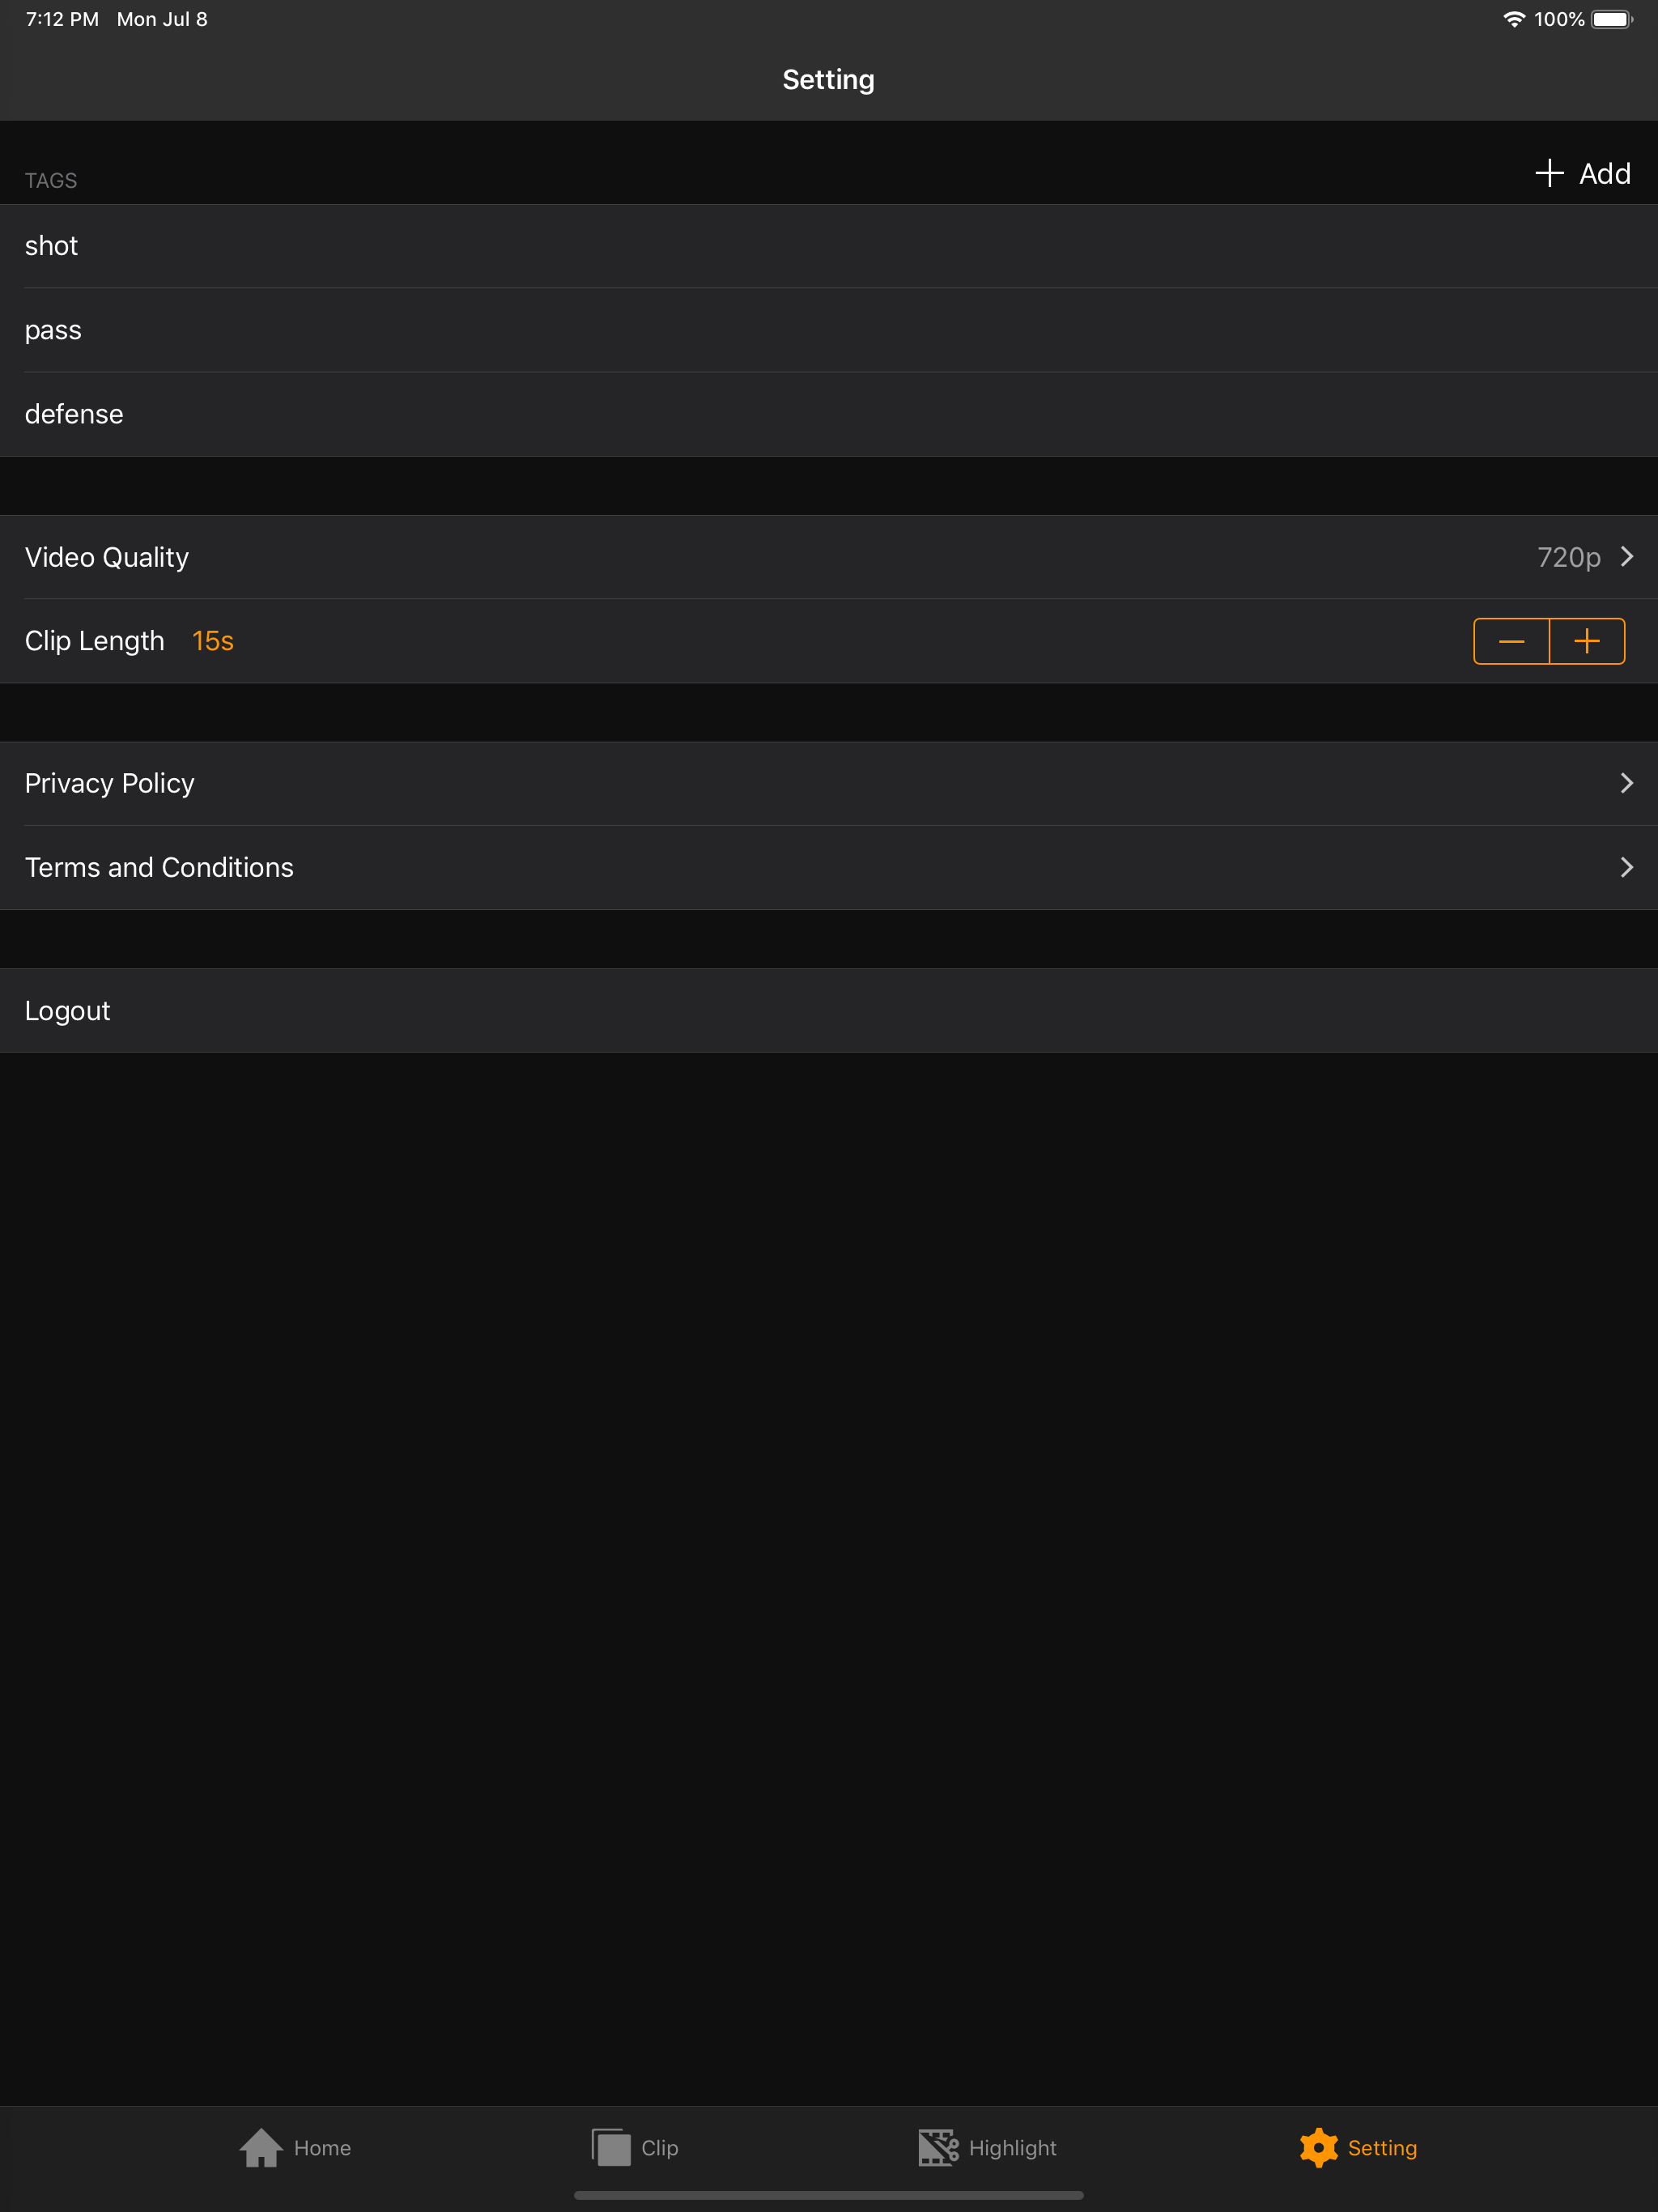
Task: Open Privacy Policy chevron arrow
Action: [x=1627, y=783]
